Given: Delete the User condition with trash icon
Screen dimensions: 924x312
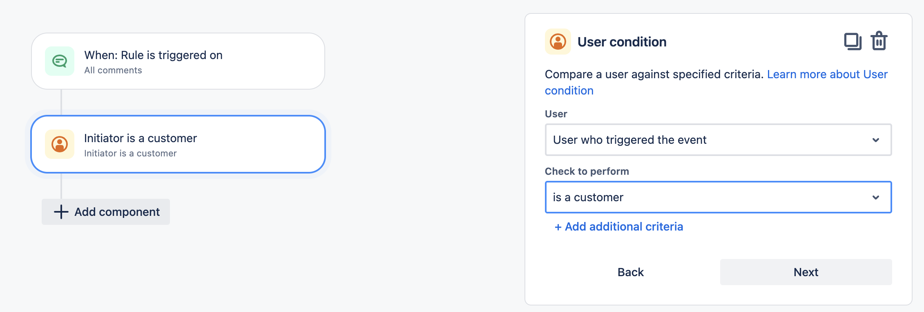Looking at the screenshot, I should [x=879, y=41].
